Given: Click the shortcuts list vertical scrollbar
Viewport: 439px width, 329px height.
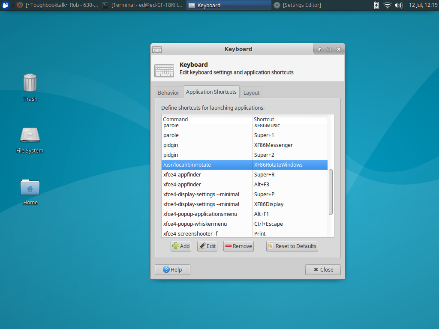Looking at the screenshot, I should 331,192.
